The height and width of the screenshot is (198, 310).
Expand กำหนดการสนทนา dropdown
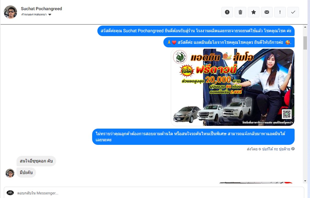pos(36,14)
